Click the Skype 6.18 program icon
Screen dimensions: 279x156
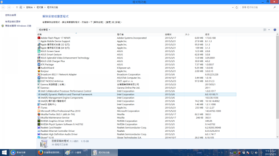tap(39, 138)
